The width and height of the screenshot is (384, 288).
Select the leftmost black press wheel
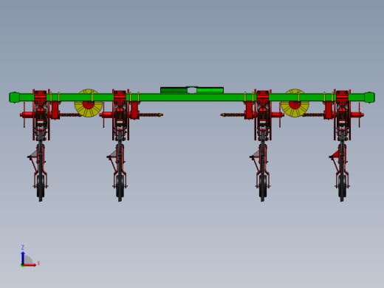[x=41, y=187]
